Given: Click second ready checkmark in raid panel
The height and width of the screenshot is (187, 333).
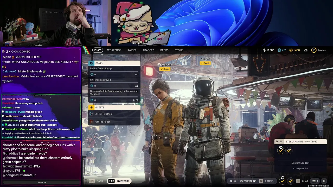Looking at the screenshot, I should click(289, 150).
